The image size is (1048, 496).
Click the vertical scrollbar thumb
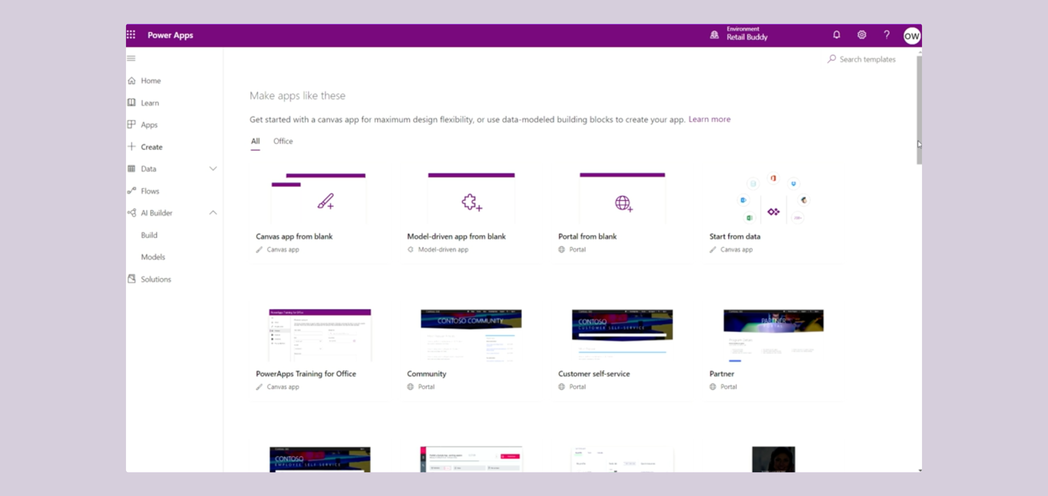[x=919, y=110]
